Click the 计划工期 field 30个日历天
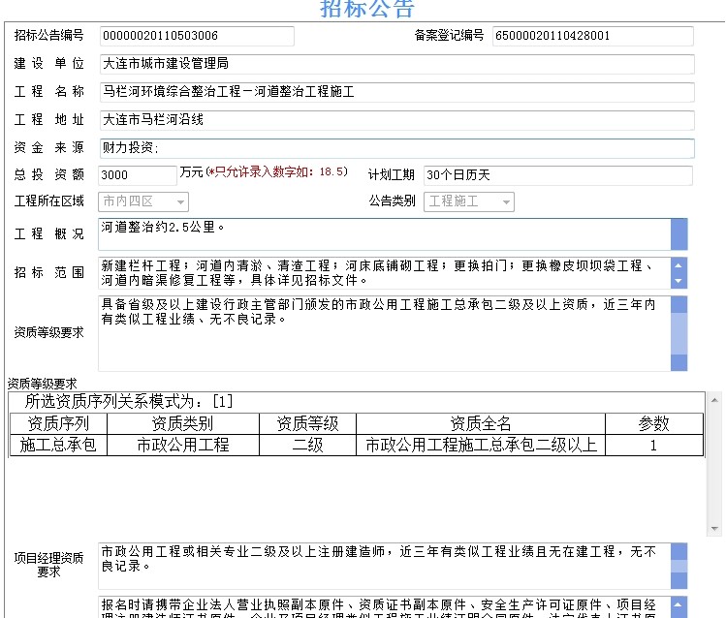The width and height of the screenshot is (726, 618). click(x=558, y=175)
